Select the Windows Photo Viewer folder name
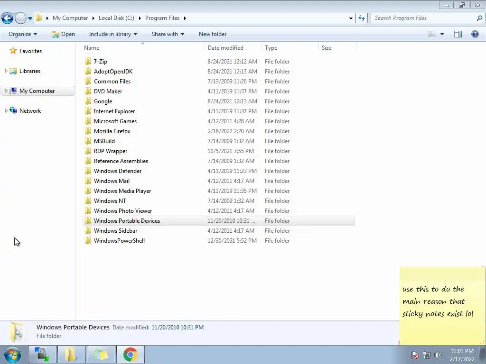The image size is (486, 364). [123, 210]
